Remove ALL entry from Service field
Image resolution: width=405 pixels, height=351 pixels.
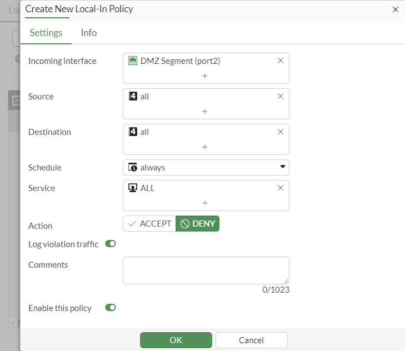pos(280,188)
